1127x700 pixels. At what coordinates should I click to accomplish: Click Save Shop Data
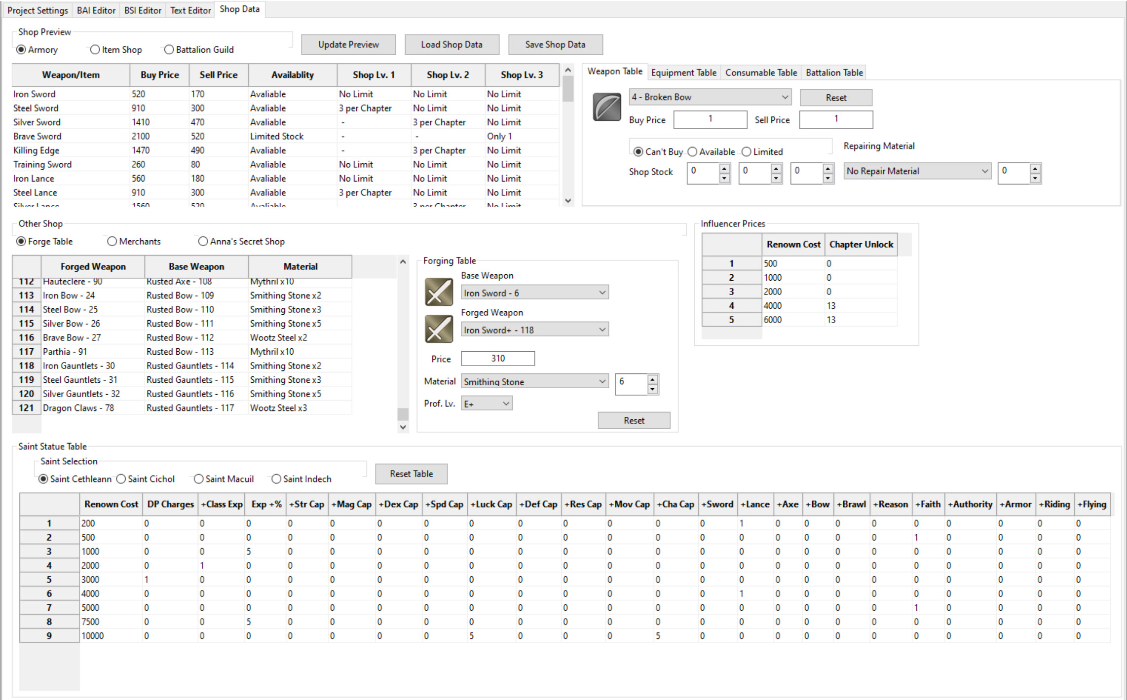click(x=555, y=44)
